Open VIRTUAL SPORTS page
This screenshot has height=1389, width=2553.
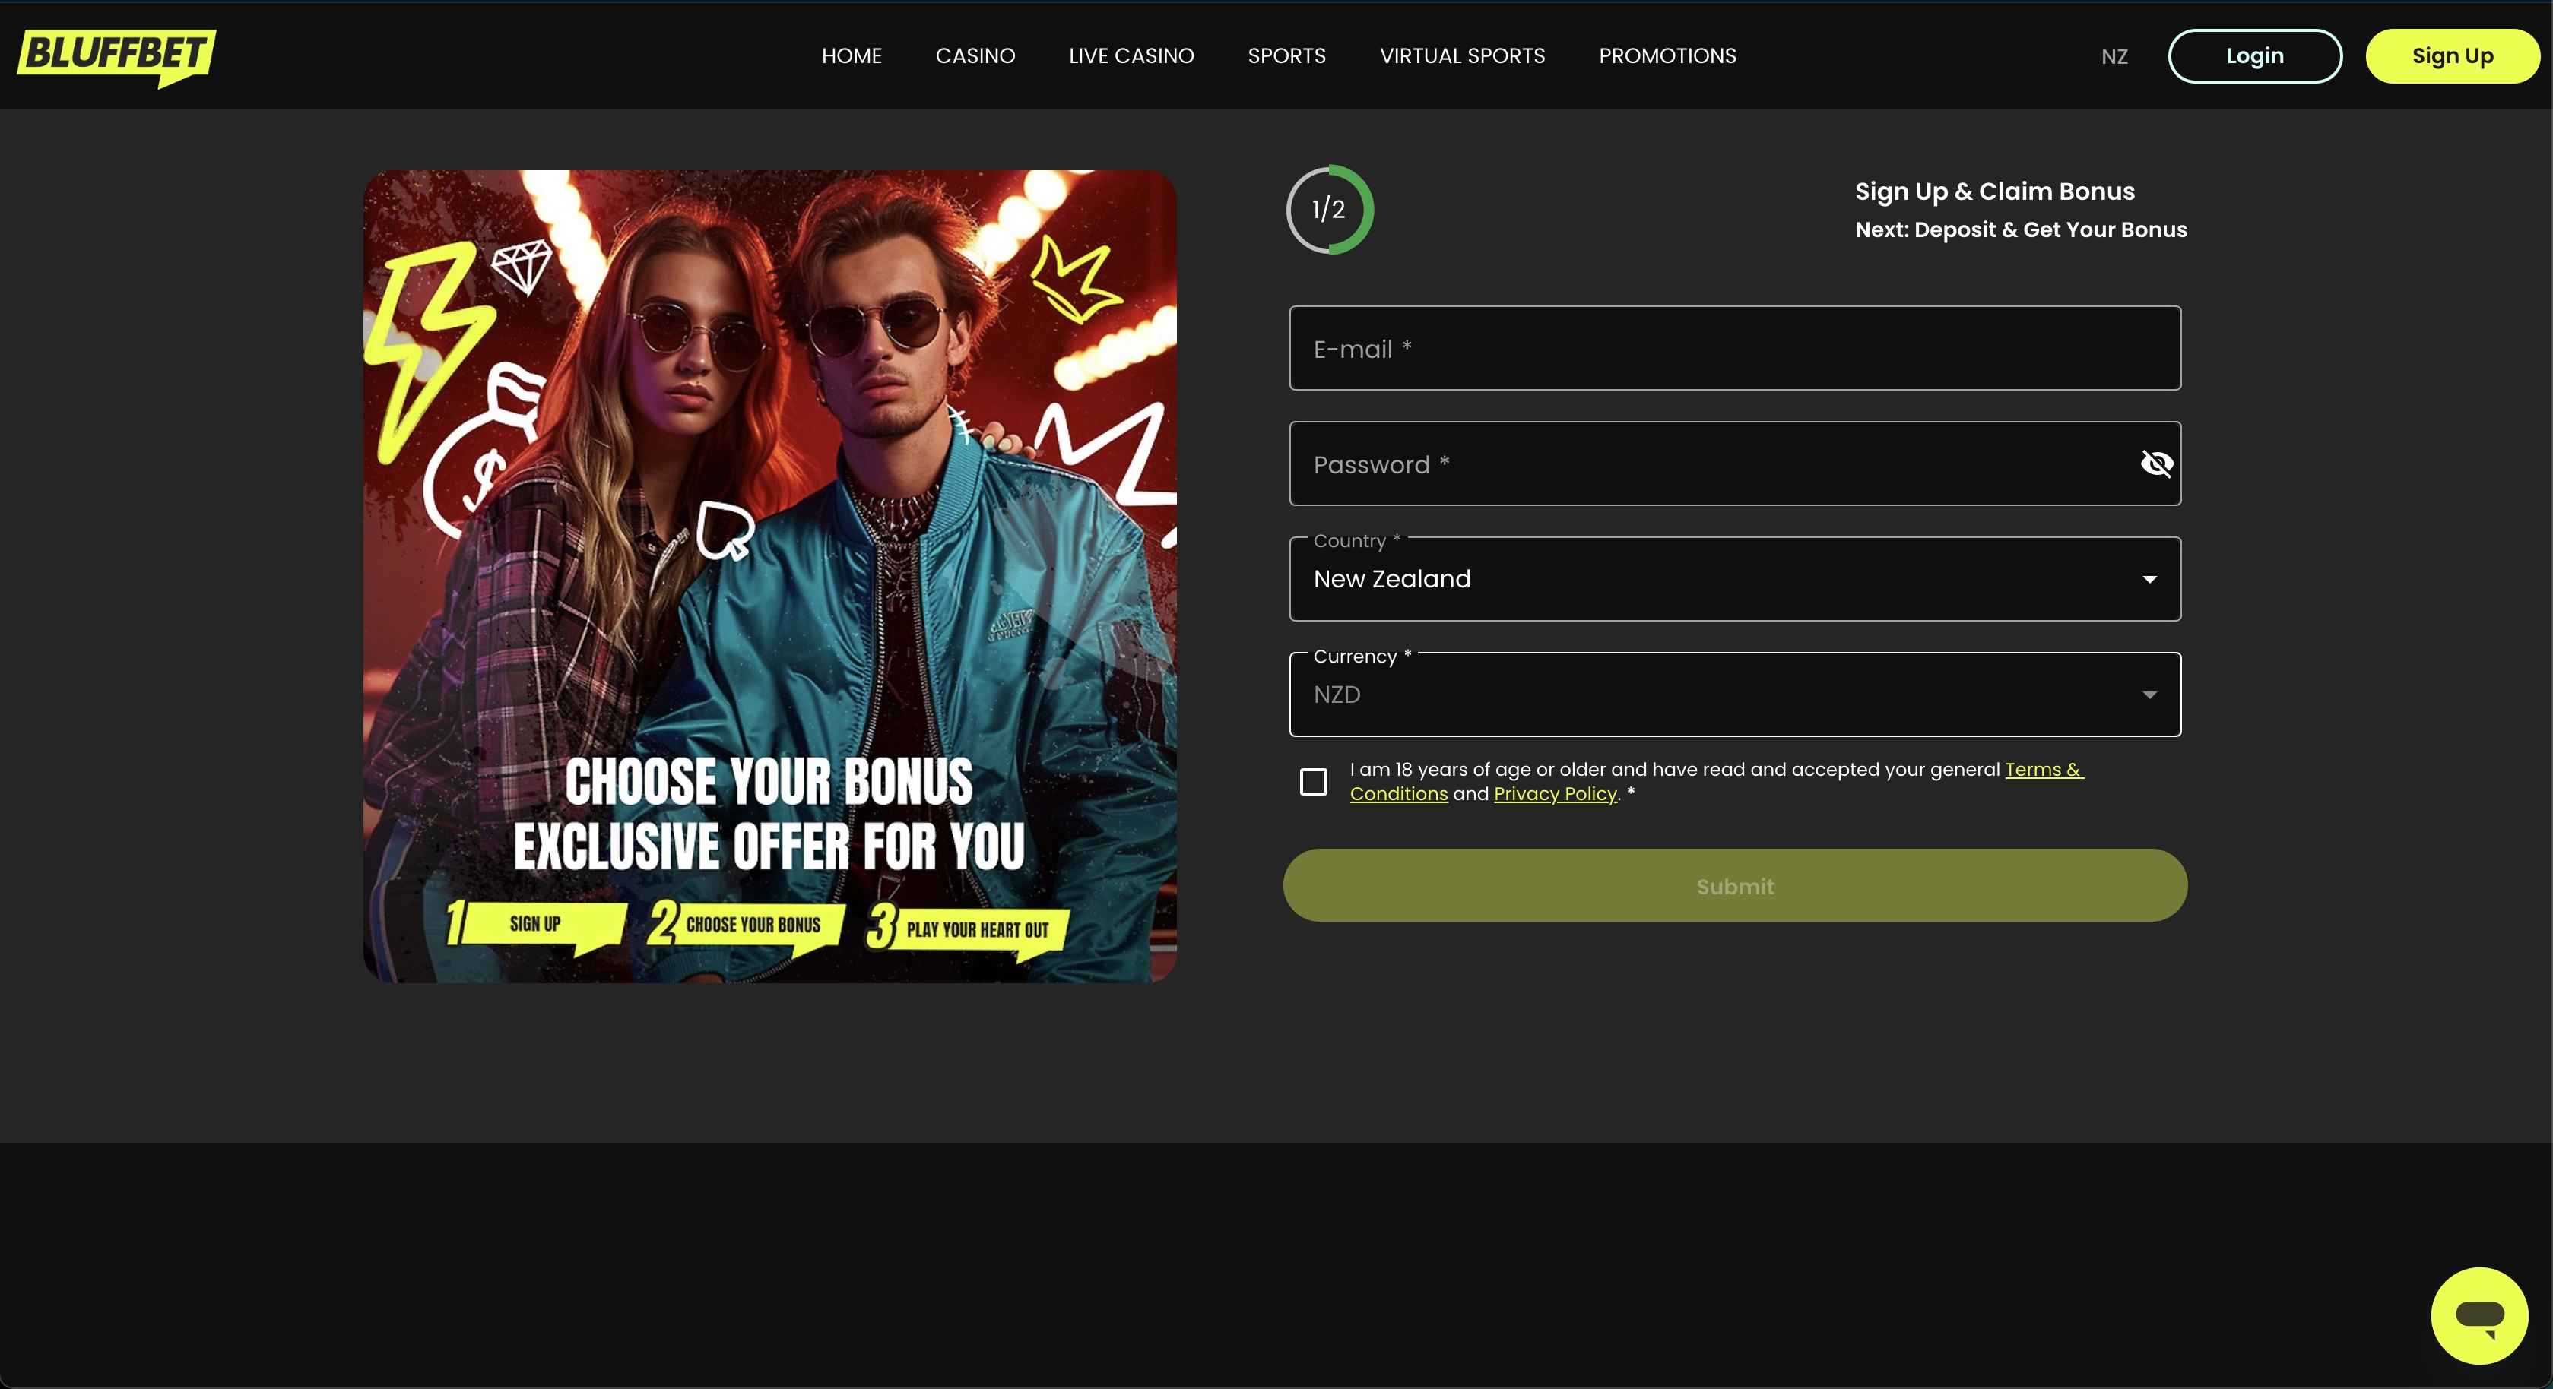coord(1462,55)
